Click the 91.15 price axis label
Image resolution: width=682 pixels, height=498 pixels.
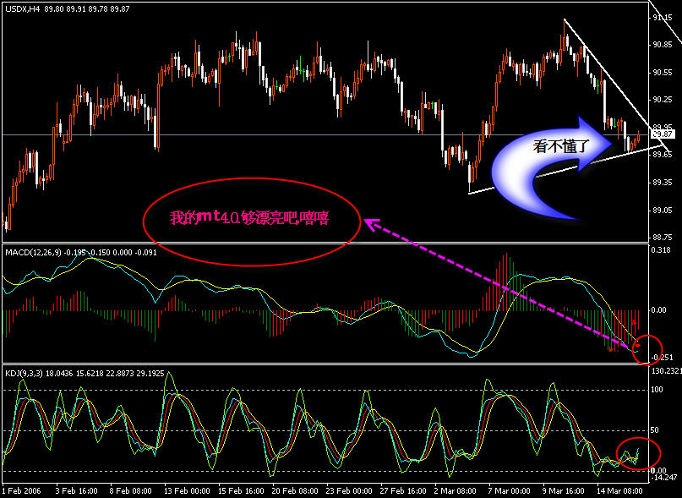point(662,18)
